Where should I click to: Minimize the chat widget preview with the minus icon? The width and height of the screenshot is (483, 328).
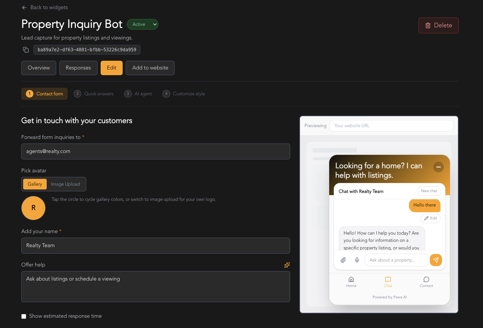tap(438, 167)
